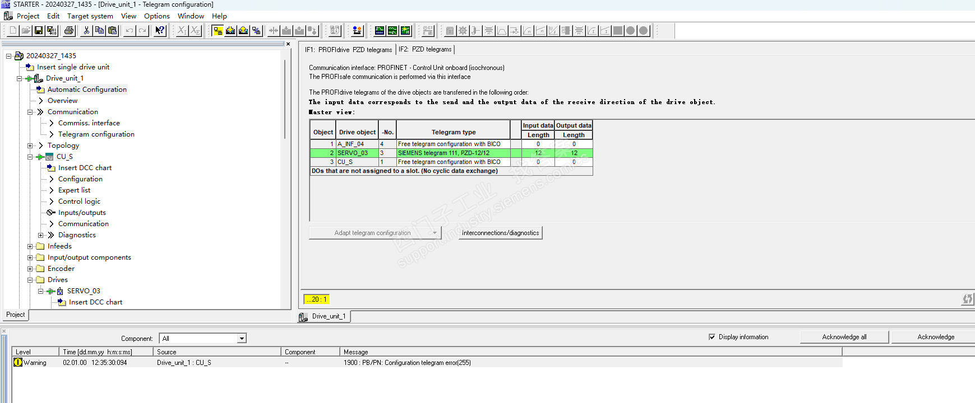
Task: Click Insert single drive unit in tree
Action: coord(73,67)
